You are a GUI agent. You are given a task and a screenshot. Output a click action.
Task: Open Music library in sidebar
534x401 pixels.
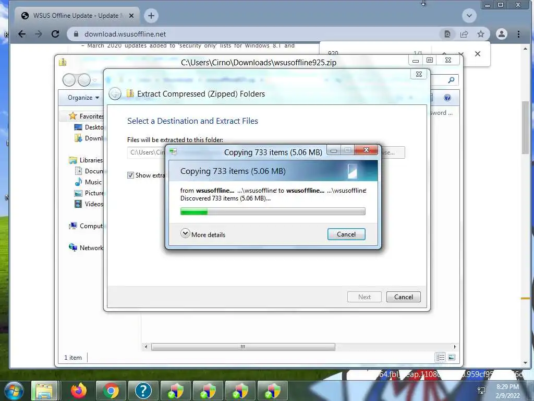click(89, 182)
